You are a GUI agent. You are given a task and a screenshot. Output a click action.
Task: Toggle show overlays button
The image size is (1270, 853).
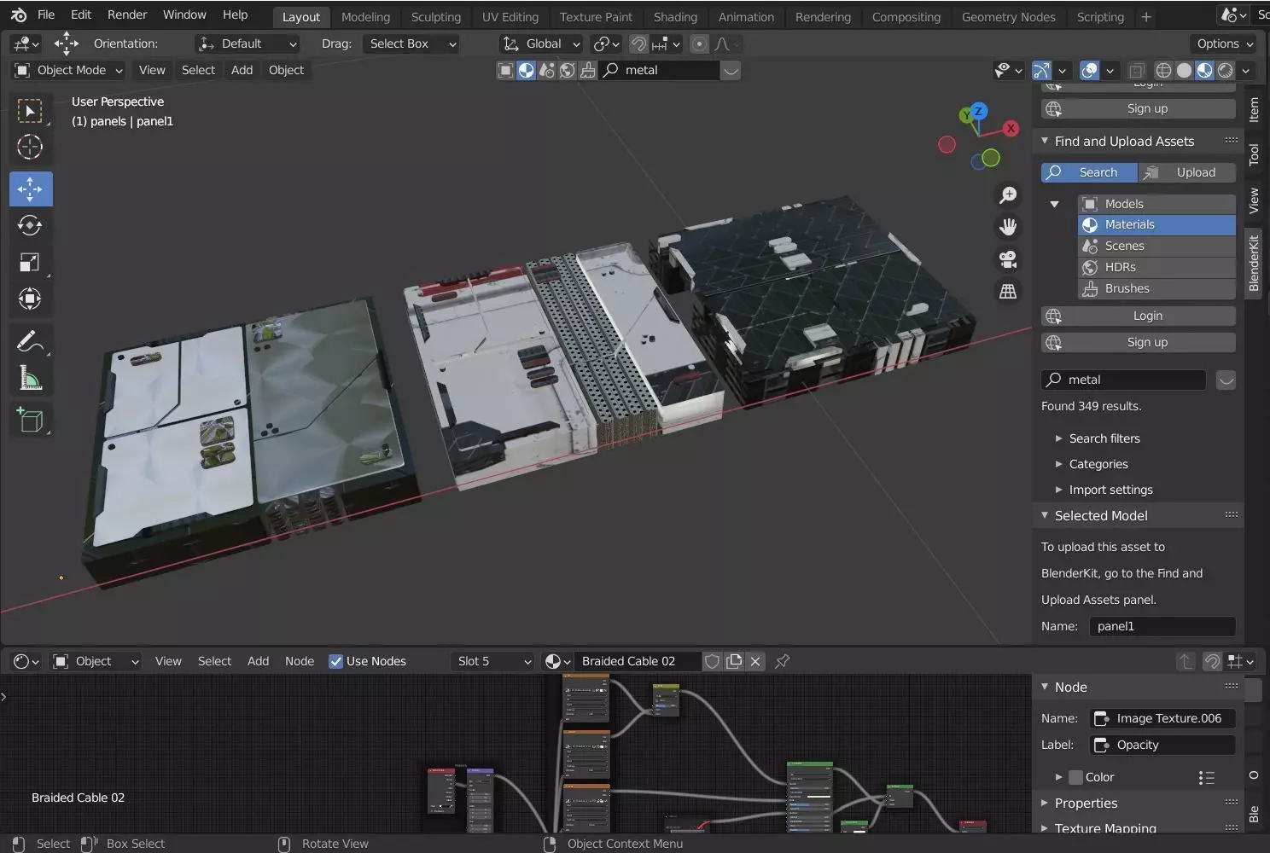coord(1089,70)
